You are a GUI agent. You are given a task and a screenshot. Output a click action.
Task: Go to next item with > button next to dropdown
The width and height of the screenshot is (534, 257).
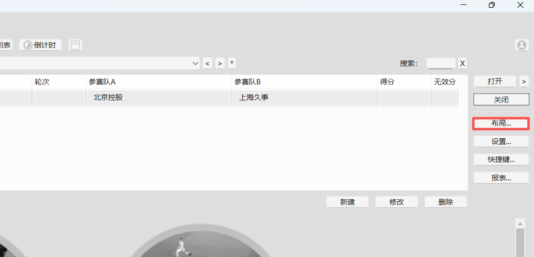[x=220, y=64]
